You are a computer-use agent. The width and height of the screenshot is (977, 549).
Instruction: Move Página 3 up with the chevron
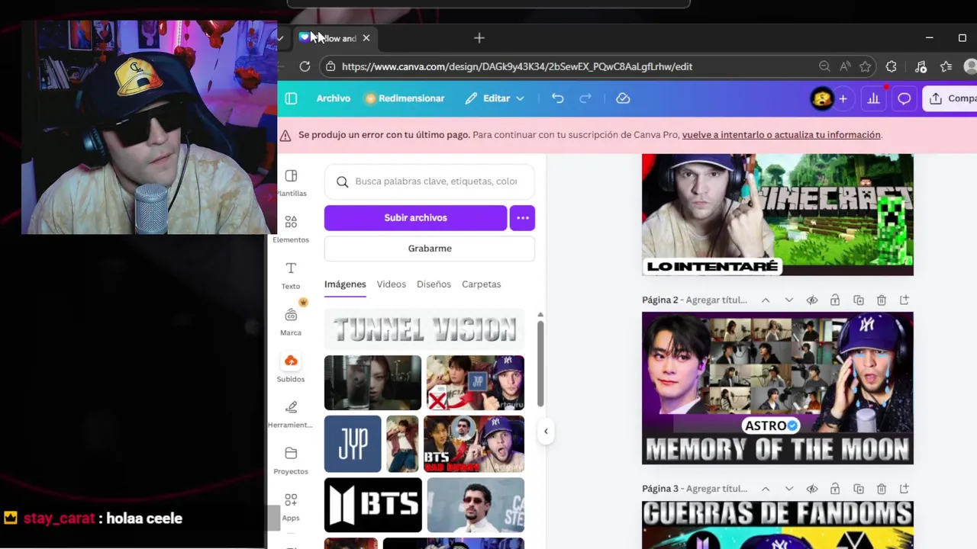pyautogui.click(x=766, y=489)
